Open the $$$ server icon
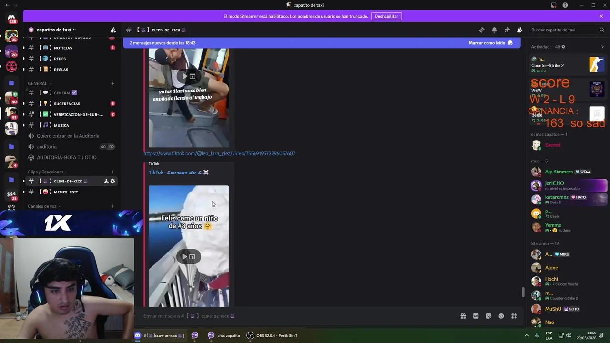This screenshot has width=610, height=343. (11, 195)
